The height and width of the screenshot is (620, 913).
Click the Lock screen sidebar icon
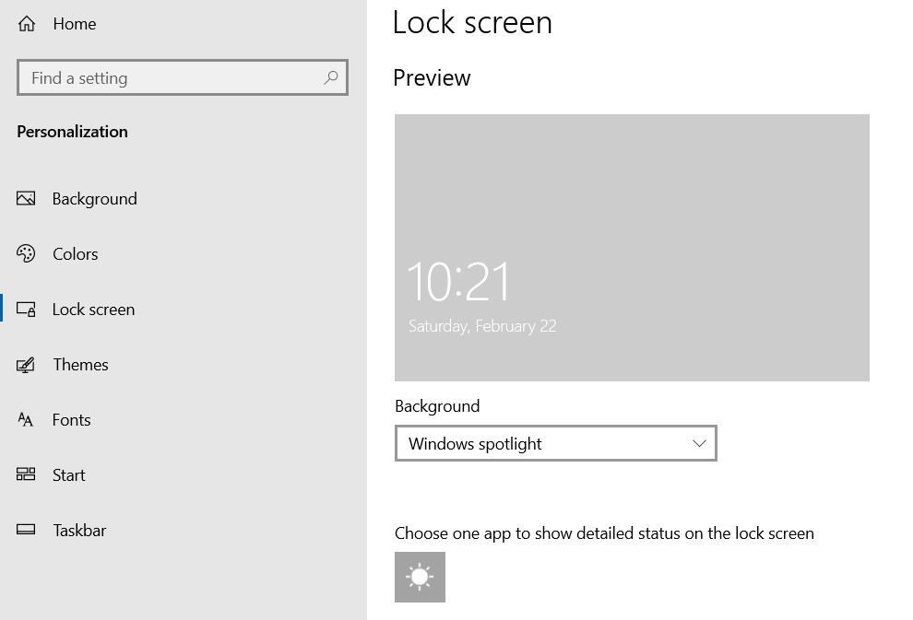[x=28, y=309]
